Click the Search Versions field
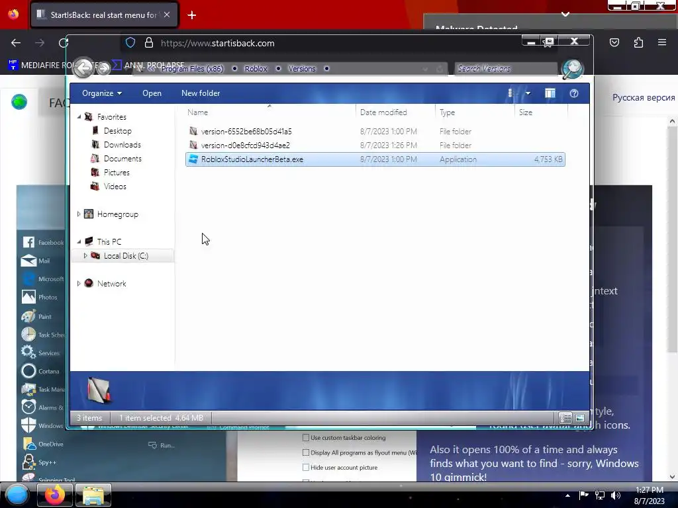This screenshot has height=508, width=678. pos(505,69)
